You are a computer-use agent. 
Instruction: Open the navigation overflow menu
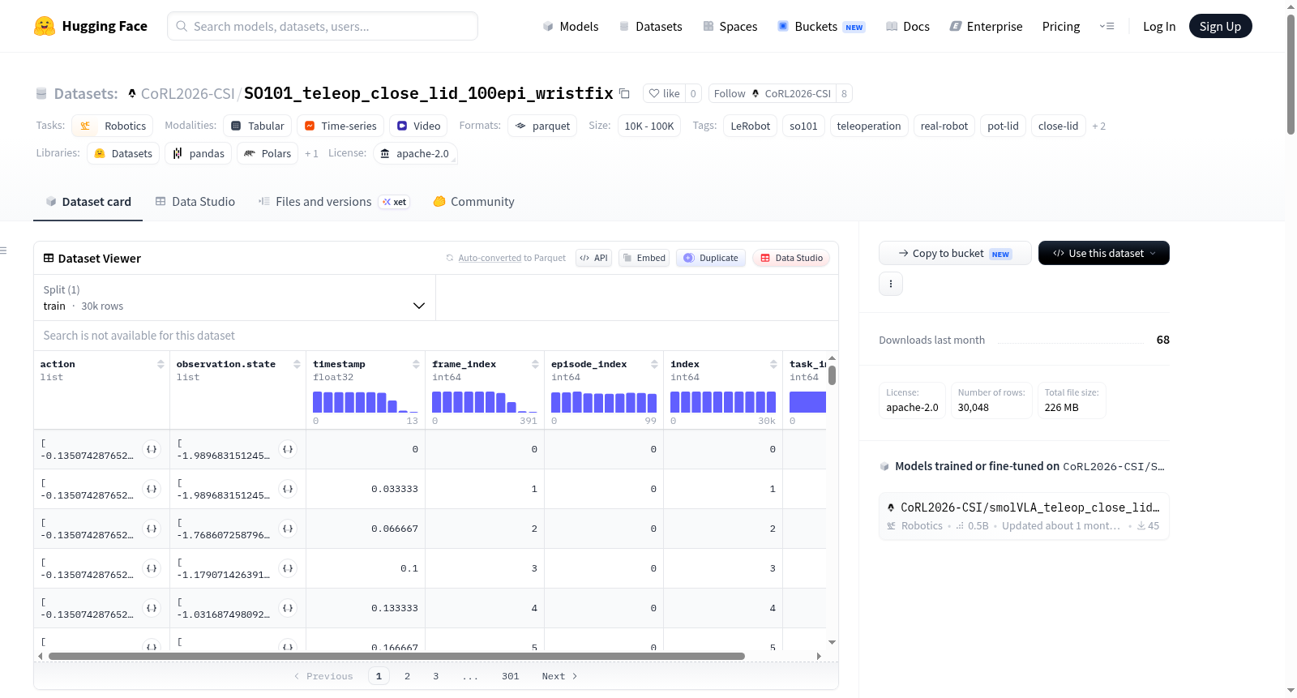pos(1107,26)
